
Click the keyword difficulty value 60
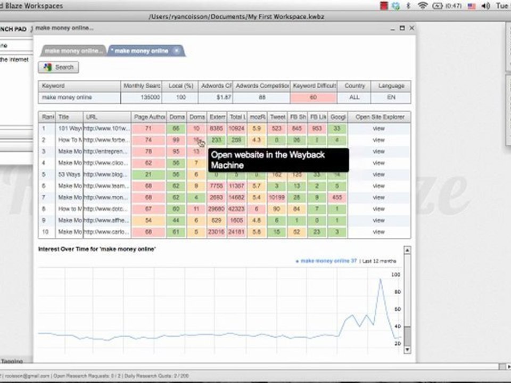(314, 97)
